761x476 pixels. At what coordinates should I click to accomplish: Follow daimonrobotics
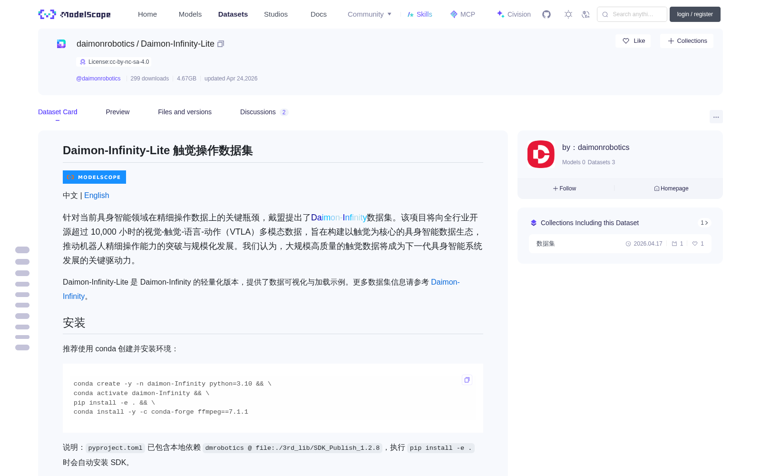(565, 188)
